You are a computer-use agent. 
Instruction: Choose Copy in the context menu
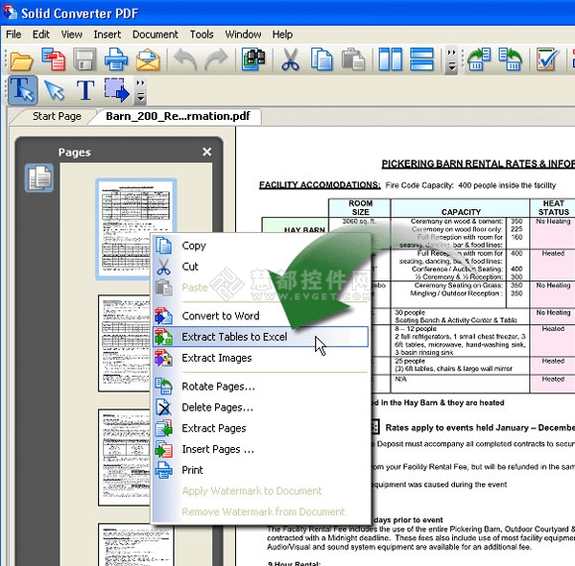261,245
